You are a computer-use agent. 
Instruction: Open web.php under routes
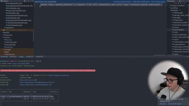click(x=9, y=47)
